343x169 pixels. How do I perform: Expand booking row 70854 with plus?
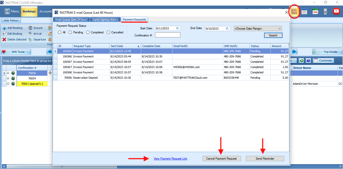click(x=8, y=78)
